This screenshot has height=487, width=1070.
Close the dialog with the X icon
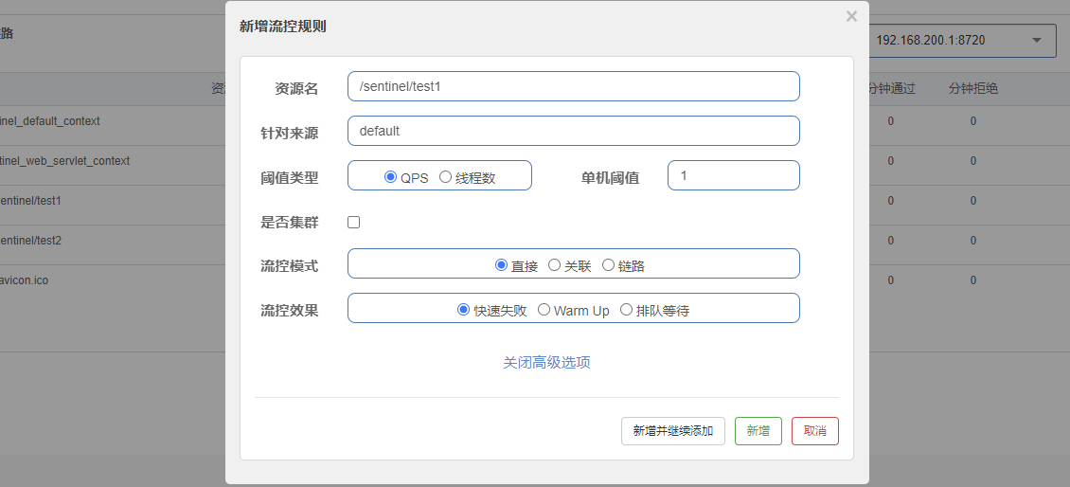(851, 16)
